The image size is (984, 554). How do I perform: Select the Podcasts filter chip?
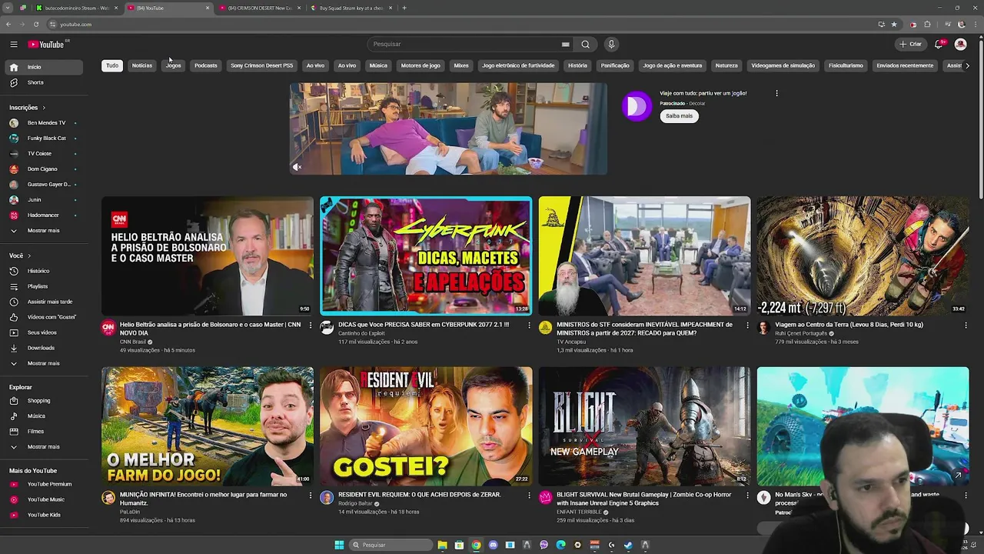(x=206, y=65)
